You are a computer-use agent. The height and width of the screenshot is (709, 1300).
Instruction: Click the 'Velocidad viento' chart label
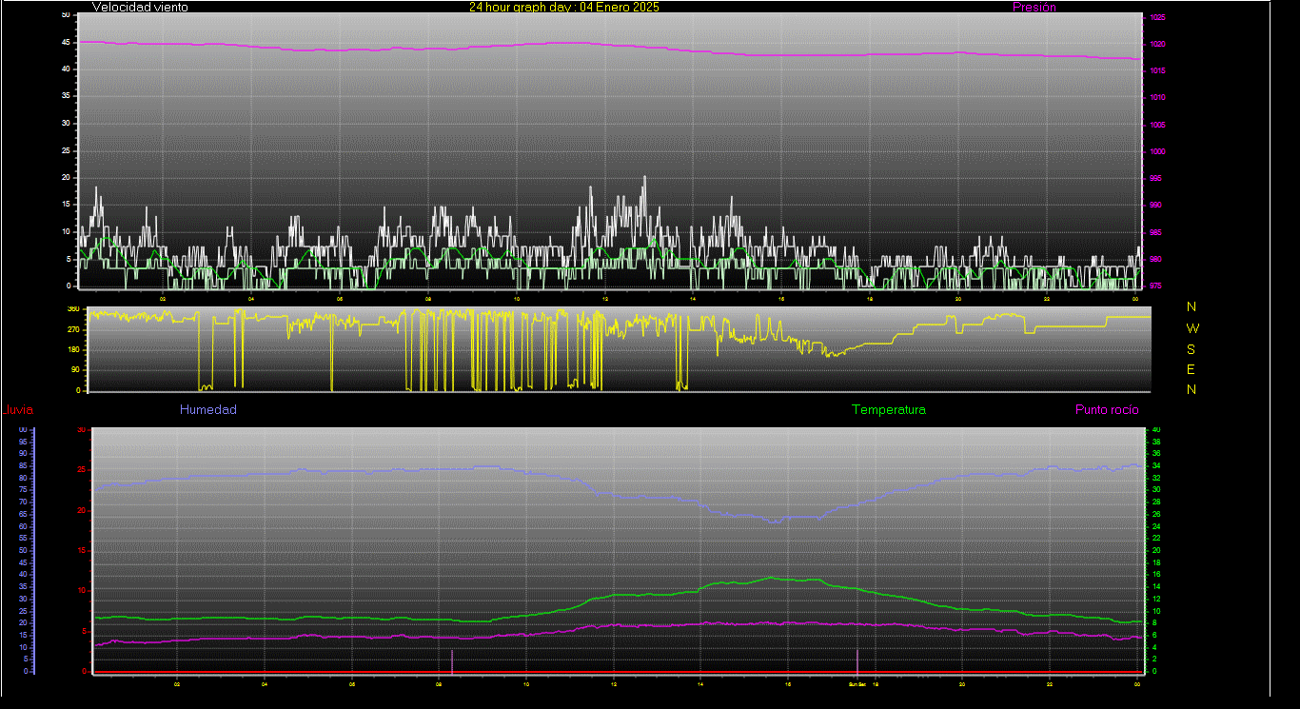point(140,7)
